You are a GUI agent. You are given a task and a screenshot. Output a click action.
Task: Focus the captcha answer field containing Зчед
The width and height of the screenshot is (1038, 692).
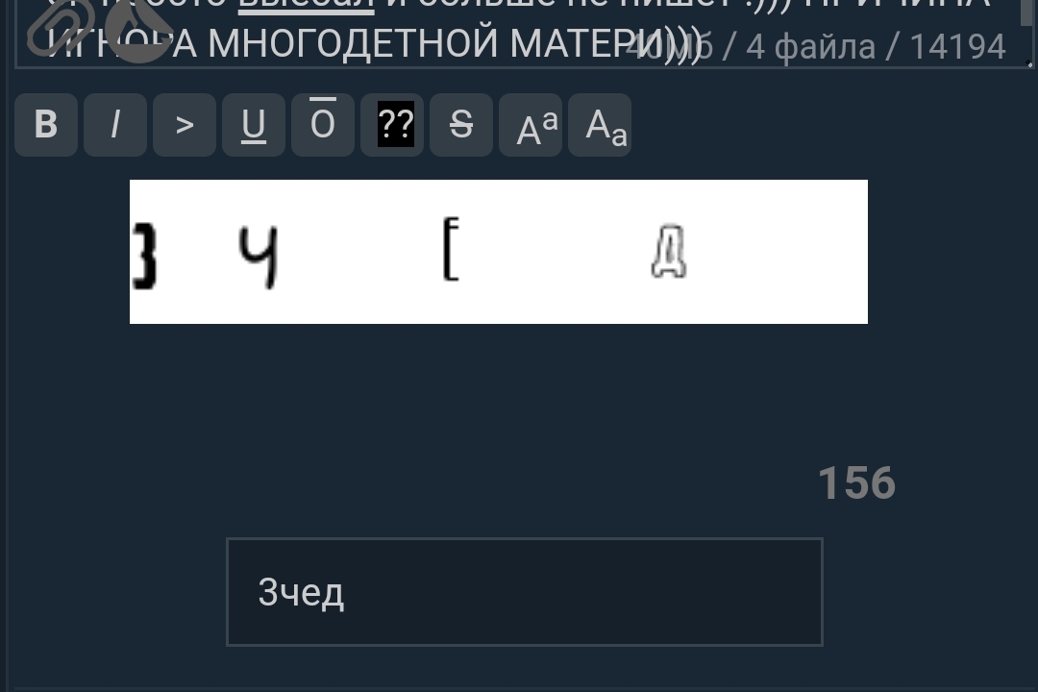tap(525, 592)
